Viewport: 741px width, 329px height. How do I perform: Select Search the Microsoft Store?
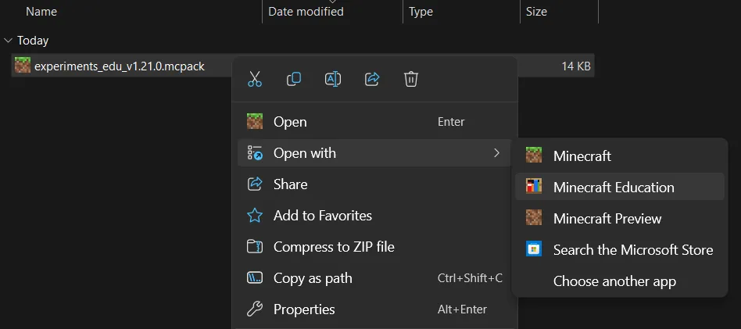coord(620,249)
